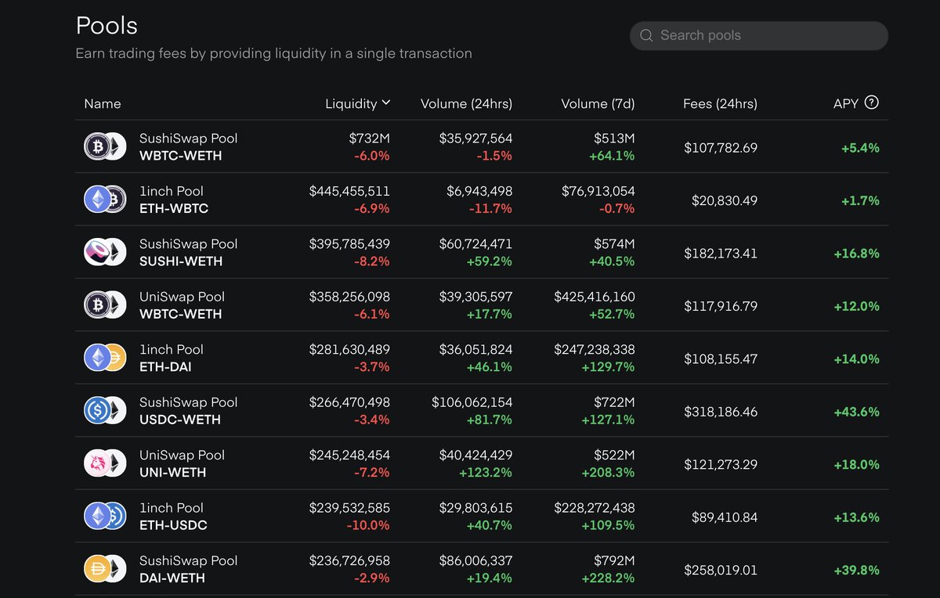Click the UniSwap WBTC-WETH token pair icon
The width and height of the screenshot is (940, 598).
105,305
